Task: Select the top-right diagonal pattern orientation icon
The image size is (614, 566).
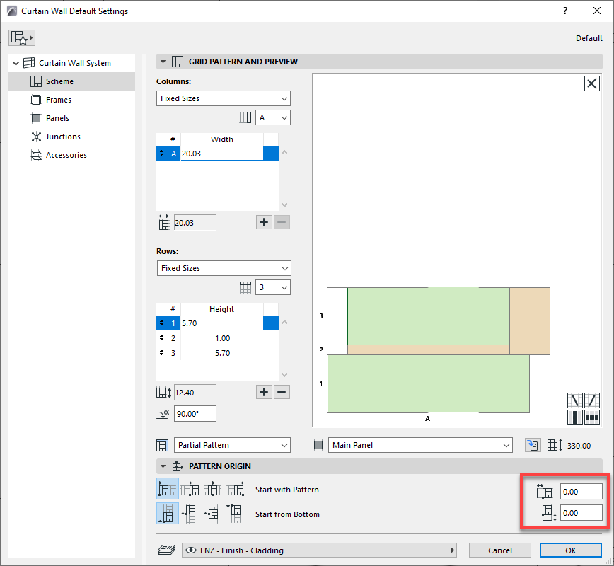Action: click(x=591, y=400)
